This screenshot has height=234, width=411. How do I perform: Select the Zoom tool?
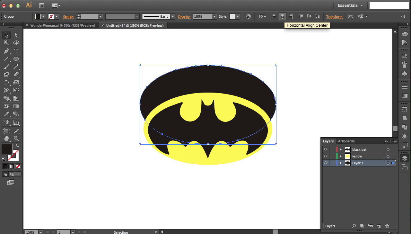pos(16,139)
